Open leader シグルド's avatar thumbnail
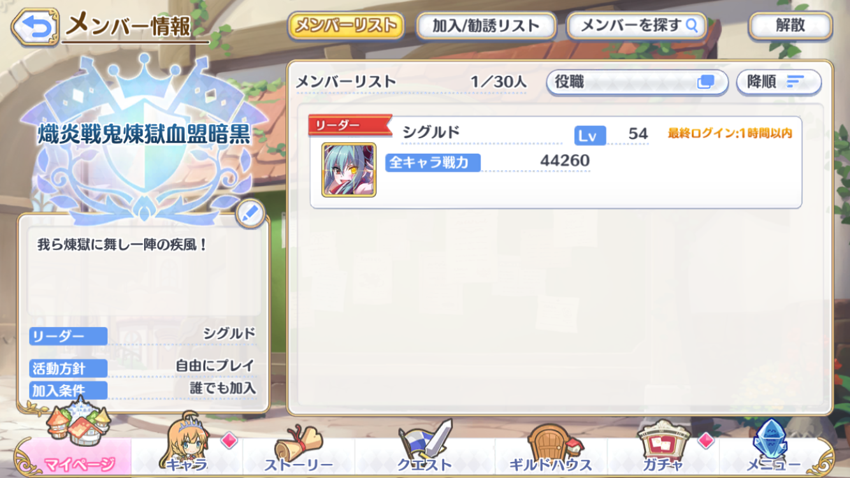 [349, 170]
